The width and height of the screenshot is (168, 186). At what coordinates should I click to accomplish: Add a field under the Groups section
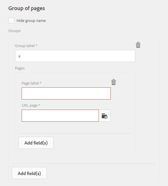29,173
